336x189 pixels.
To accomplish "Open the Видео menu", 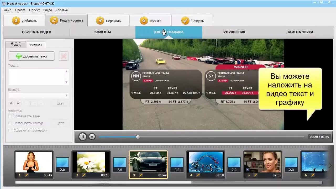I will (48, 10).
